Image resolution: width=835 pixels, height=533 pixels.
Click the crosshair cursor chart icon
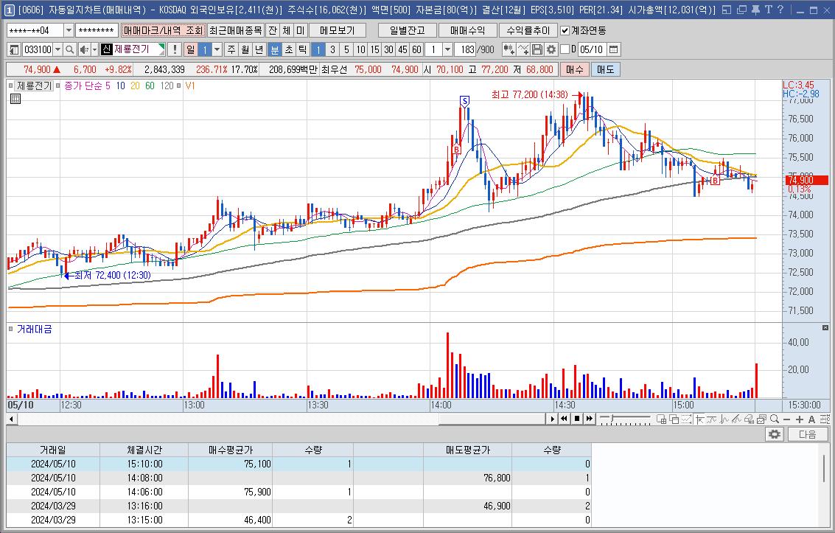click(699, 419)
